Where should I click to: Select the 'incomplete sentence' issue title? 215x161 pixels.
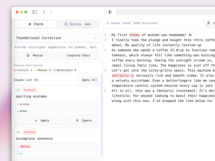(x=34, y=138)
